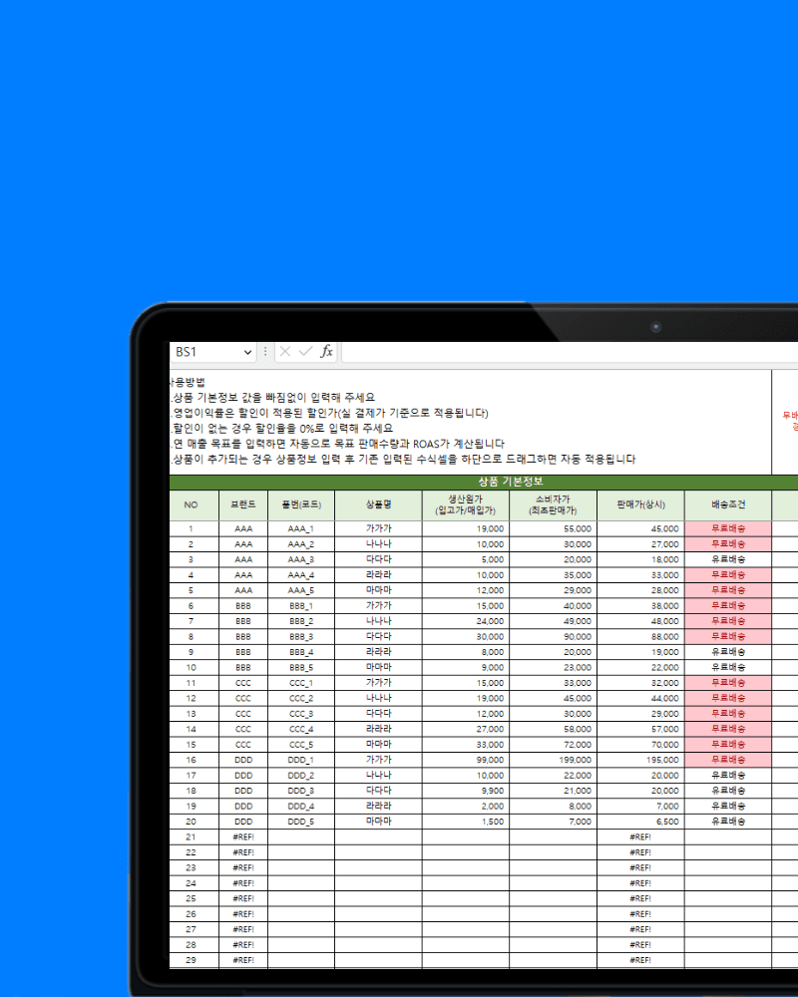Select the 35,000 consumer price cell
The width and height of the screenshot is (798, 997).
[553, 575]
